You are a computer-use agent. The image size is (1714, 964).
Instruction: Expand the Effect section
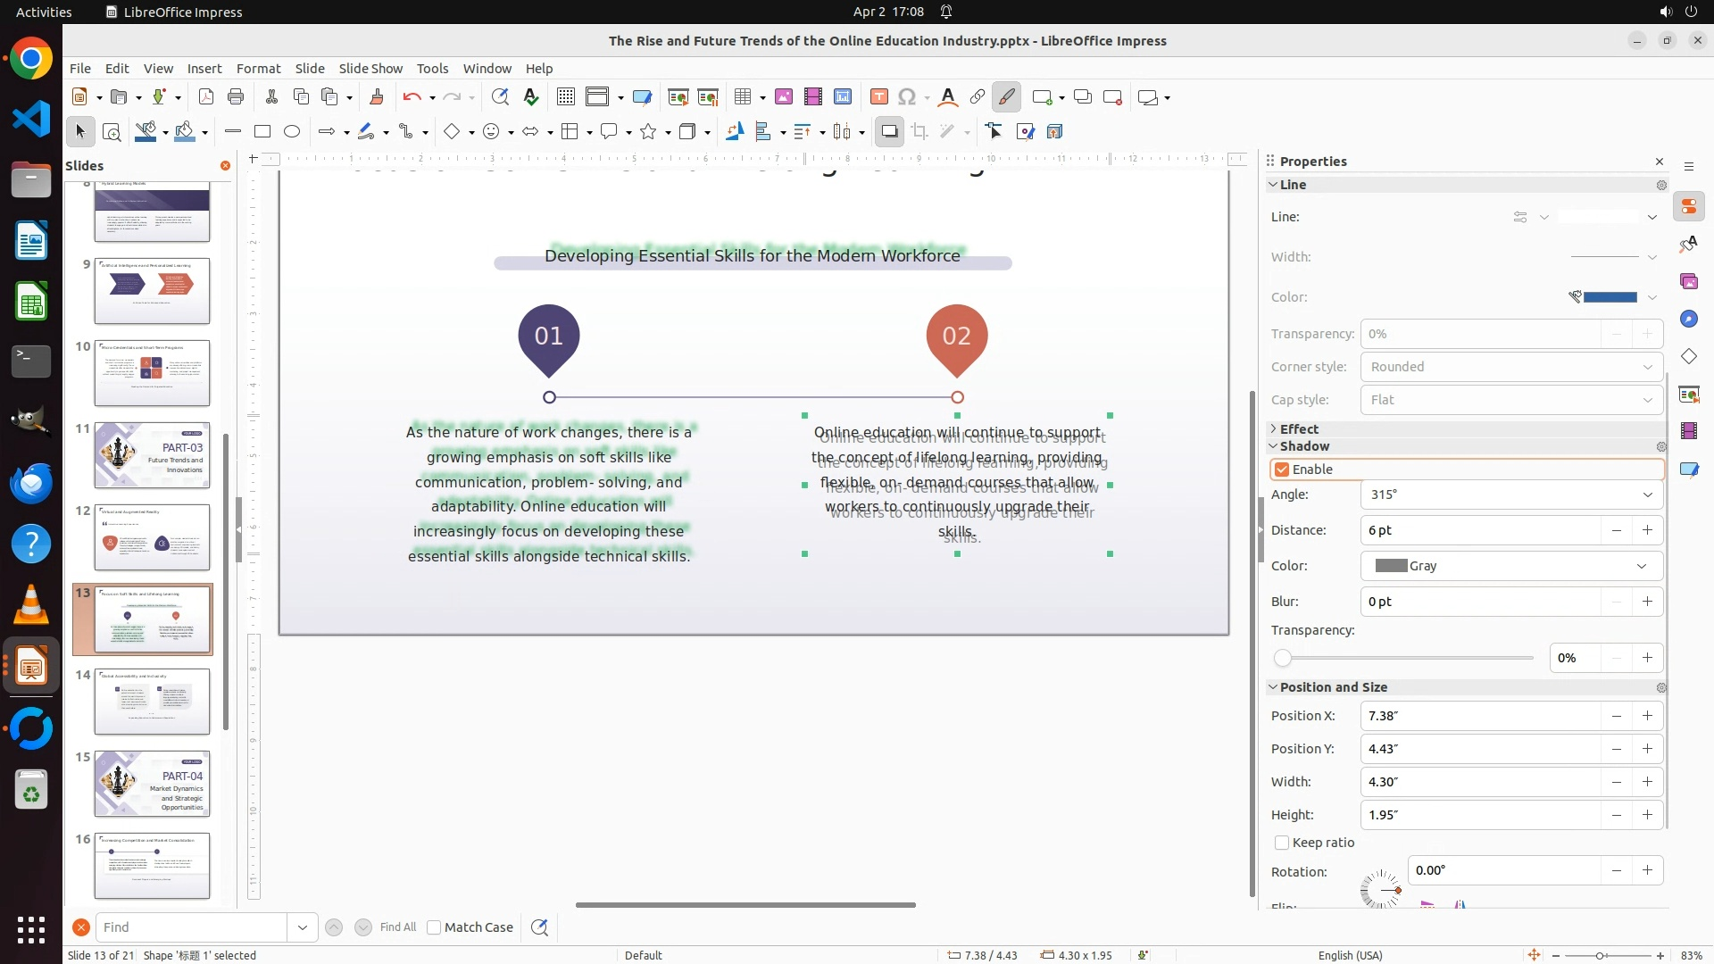(1298, 429)
